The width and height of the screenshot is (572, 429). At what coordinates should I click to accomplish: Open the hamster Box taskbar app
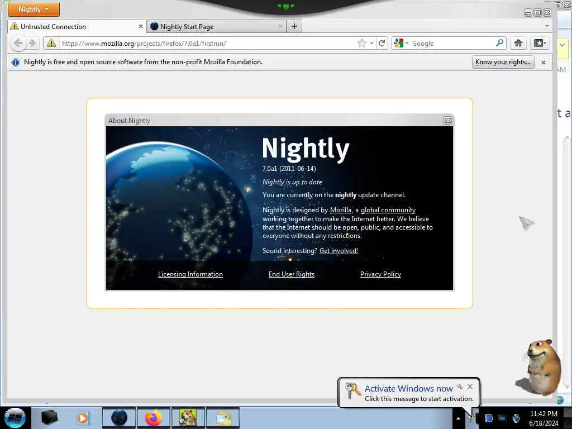pyautogui.click(x=188, y=418)
